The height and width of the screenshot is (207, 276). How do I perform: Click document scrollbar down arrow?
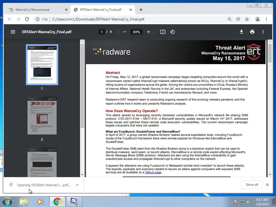coord(270,175)
